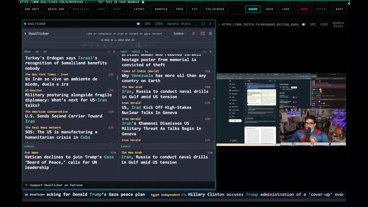The width and height of the screenshot is (368, 207).
Task: Click the zoom in magnifier icon
Action: tap(97, 45)
